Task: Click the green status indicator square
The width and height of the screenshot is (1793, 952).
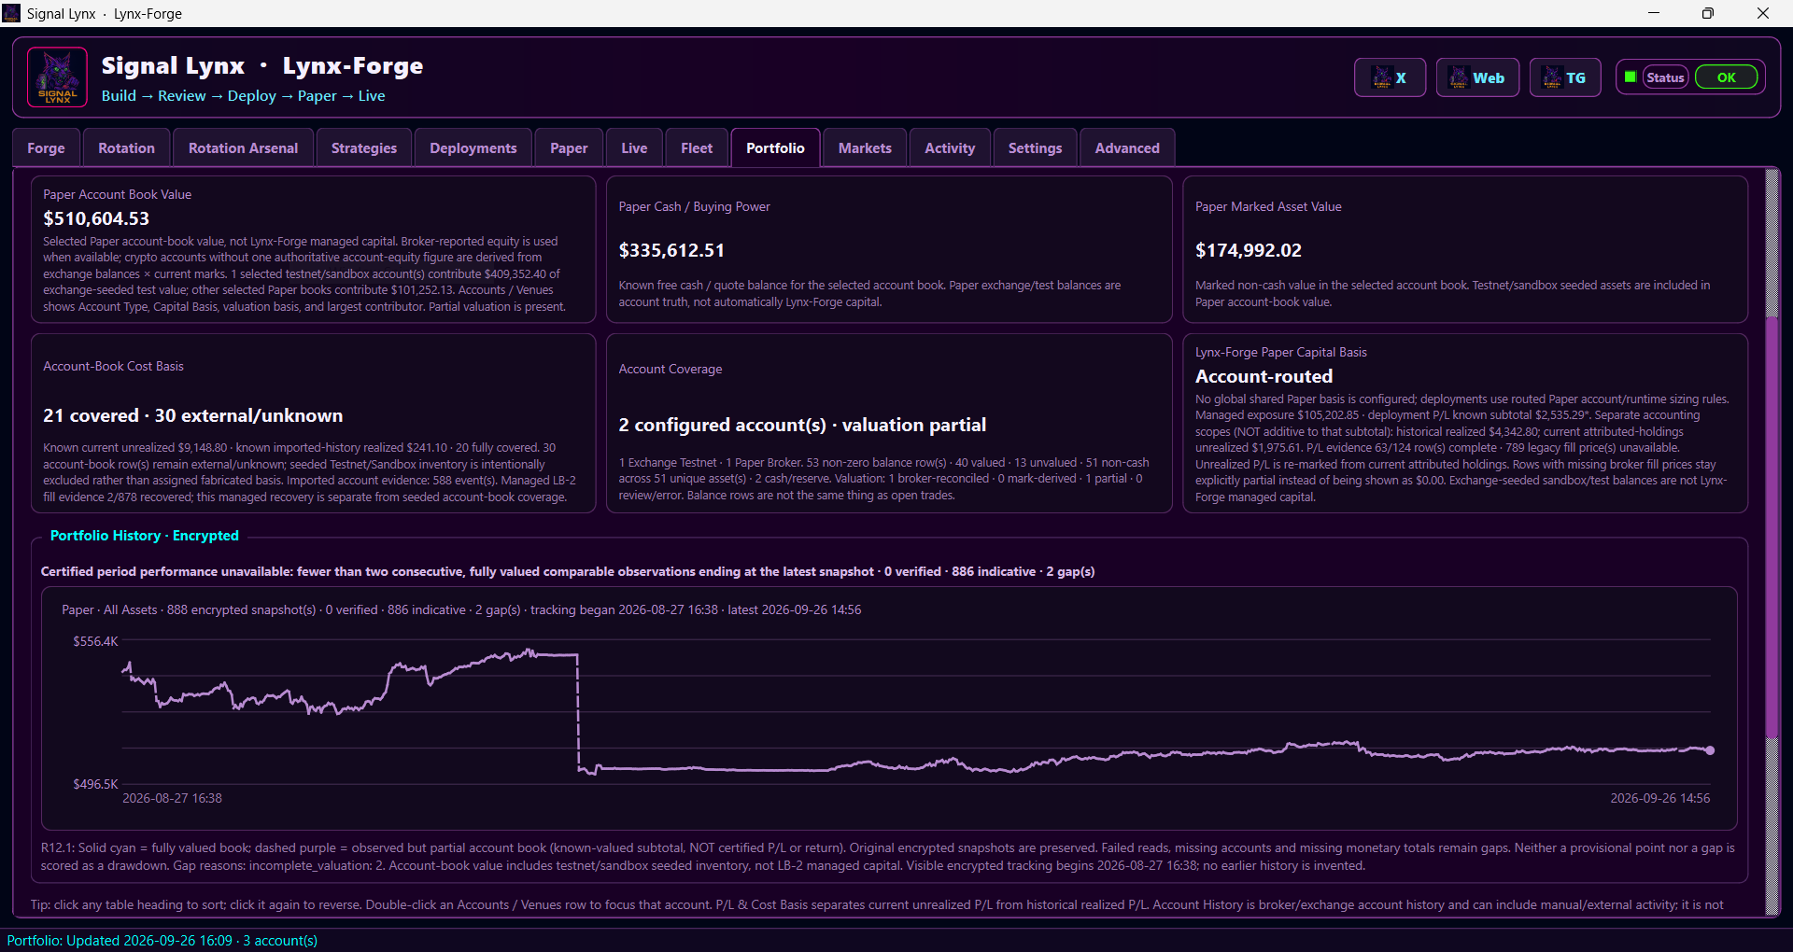Action: 1631,77
